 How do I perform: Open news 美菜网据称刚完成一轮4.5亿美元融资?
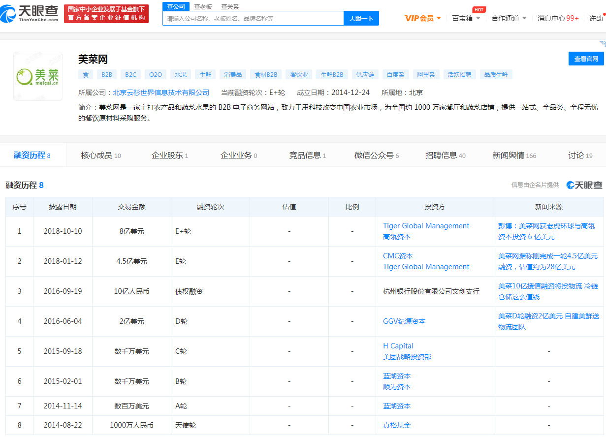(x=548, y=261)
